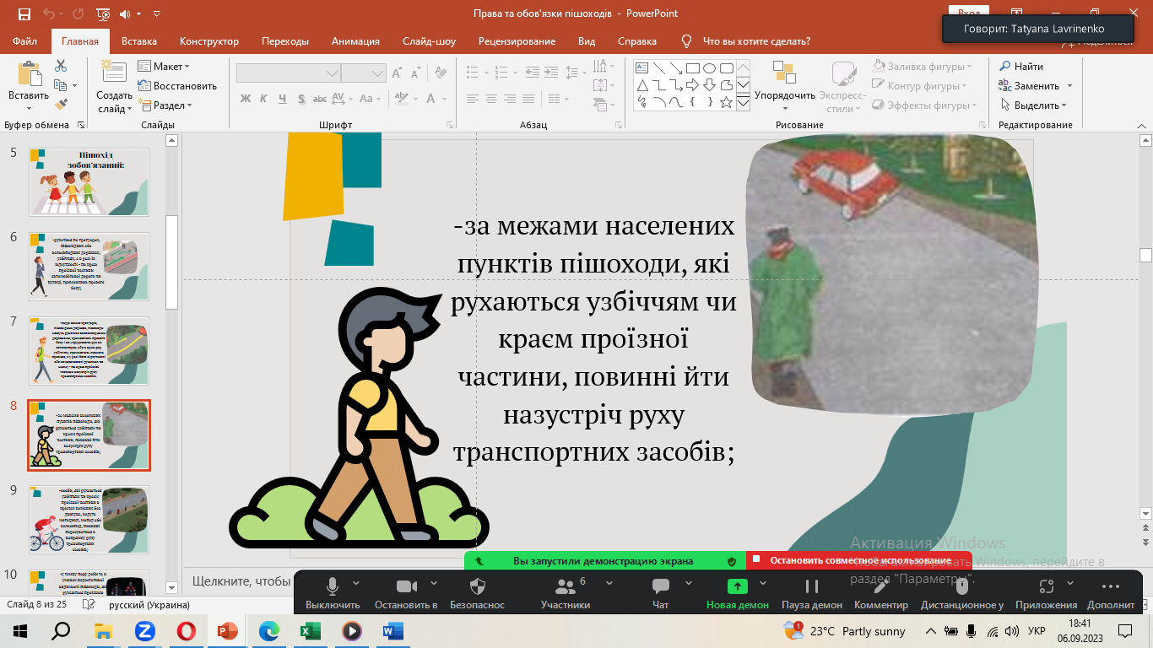Click the Cut scissors icon

pos(61,66)
